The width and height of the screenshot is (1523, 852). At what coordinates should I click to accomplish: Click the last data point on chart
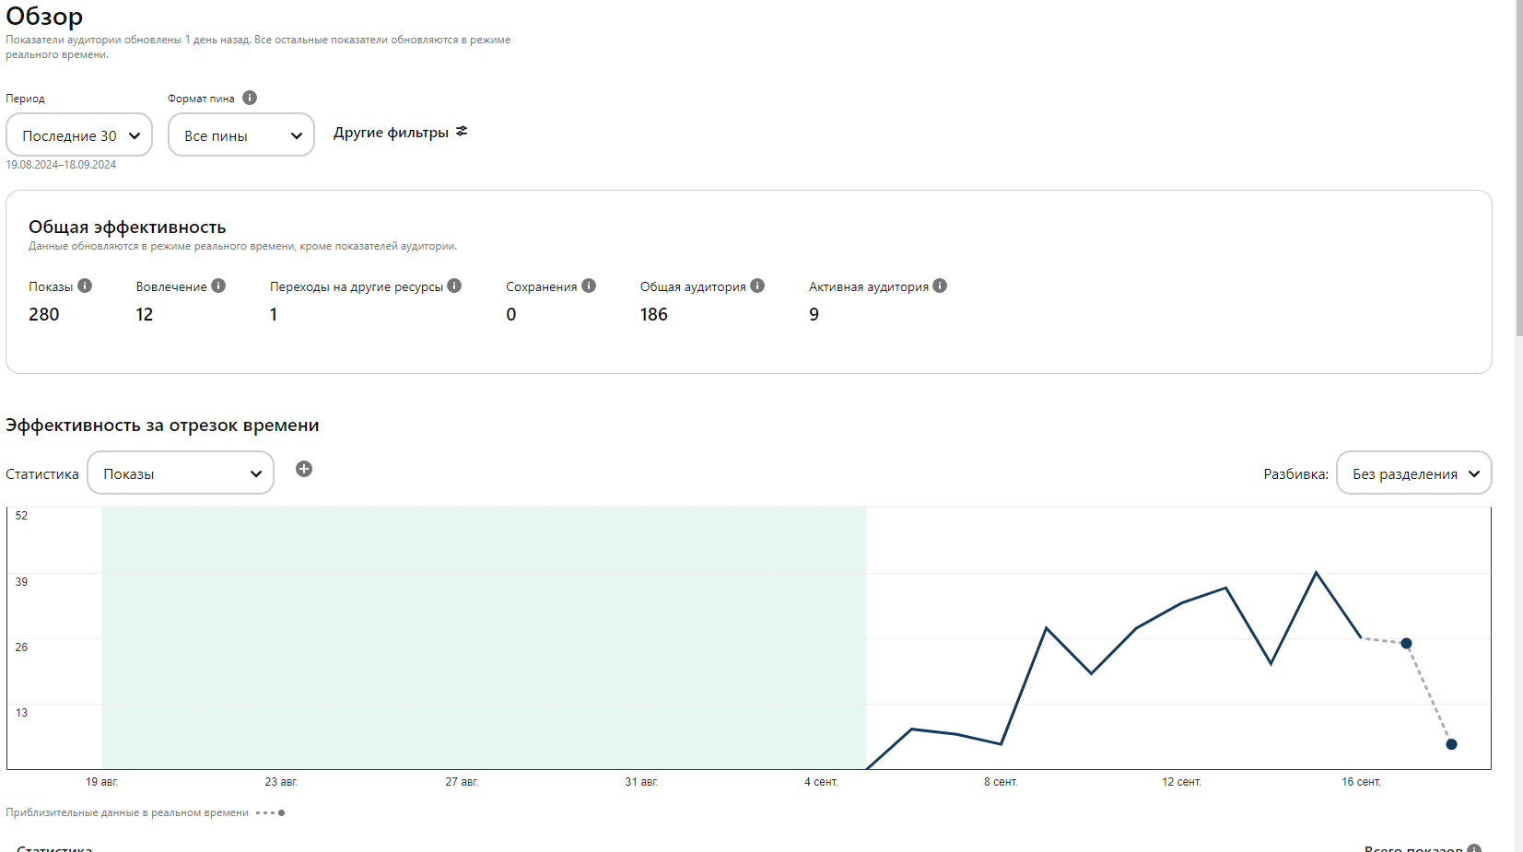(1451, 744)
